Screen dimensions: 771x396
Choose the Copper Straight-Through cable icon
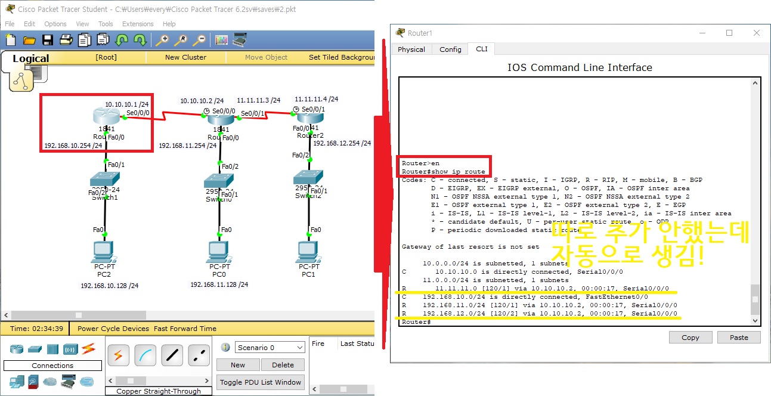(172, 355)
